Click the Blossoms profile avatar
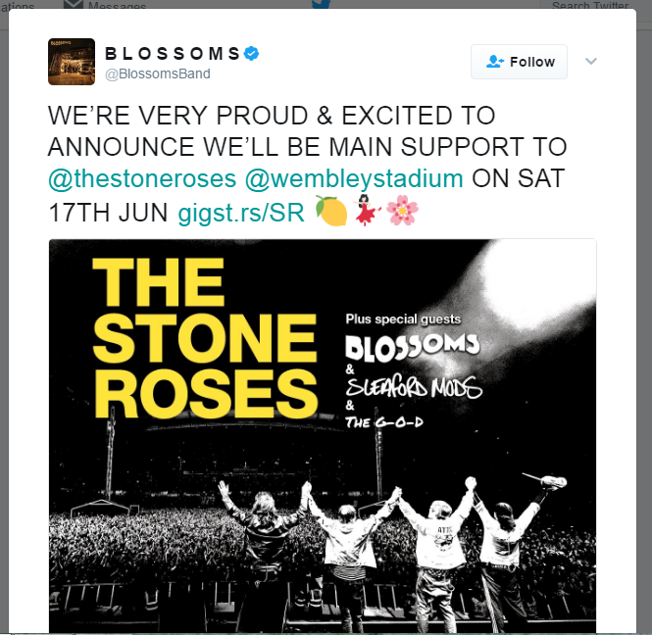Viewport: 652px width, 635px height. coord(72,62)
